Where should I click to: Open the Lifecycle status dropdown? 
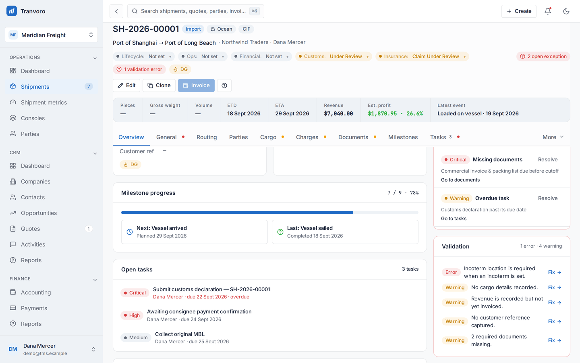(144, 56)
